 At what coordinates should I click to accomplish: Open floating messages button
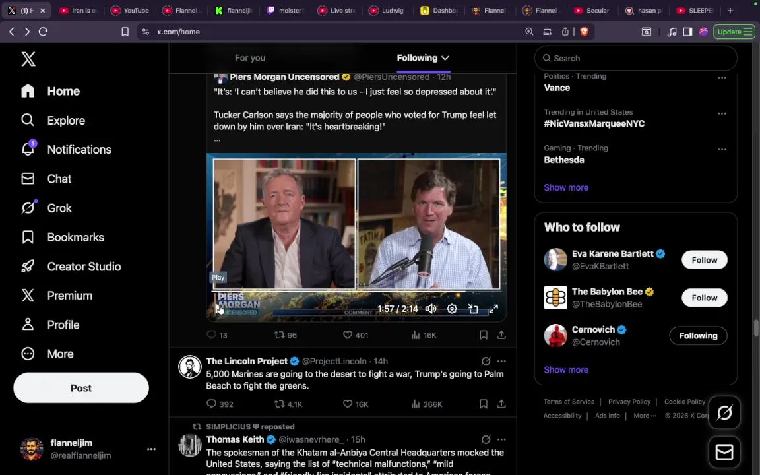click(724, 452)
